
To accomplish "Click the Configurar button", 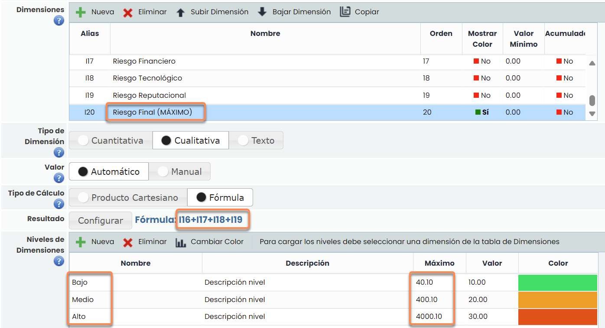I will [101, 221].
